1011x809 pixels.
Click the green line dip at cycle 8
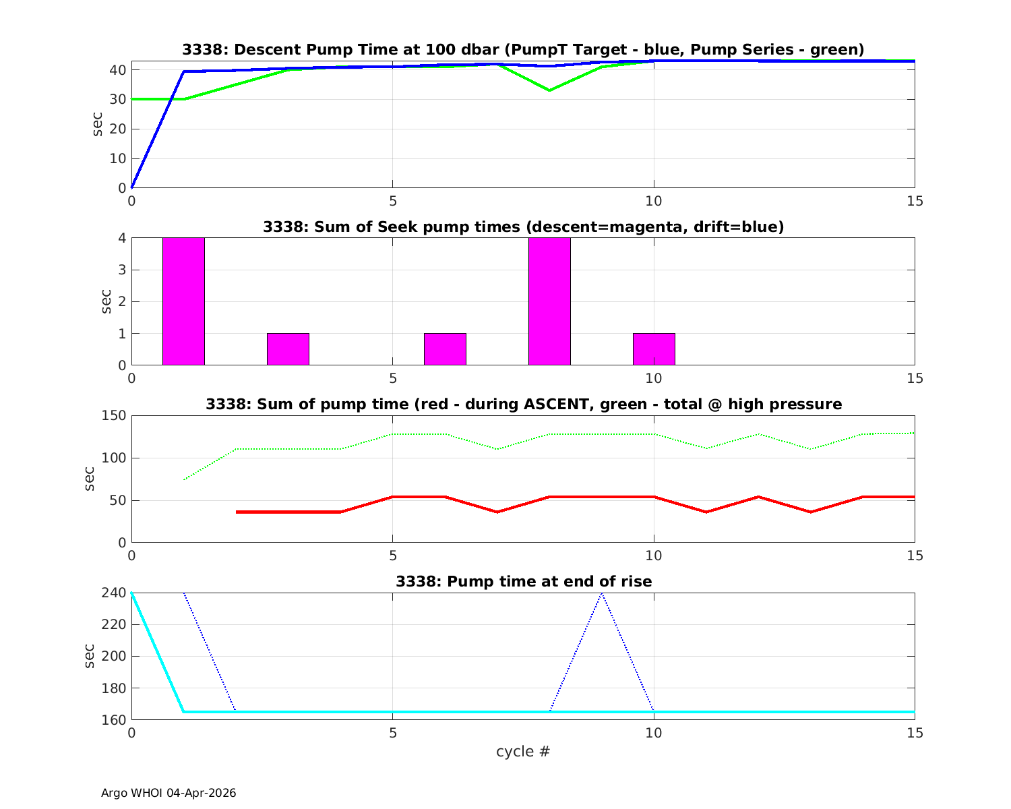click(x=549, y=90)
